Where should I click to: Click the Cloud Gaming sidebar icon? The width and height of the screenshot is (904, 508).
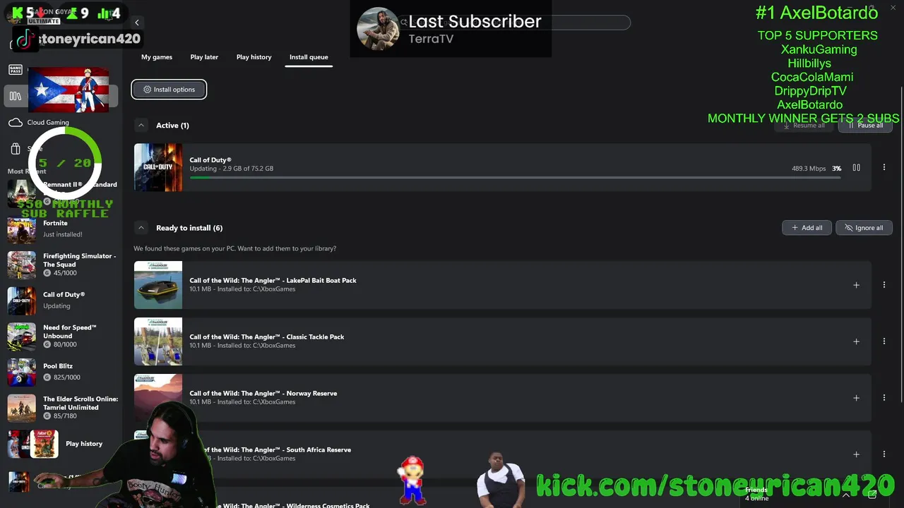[16, 123]
